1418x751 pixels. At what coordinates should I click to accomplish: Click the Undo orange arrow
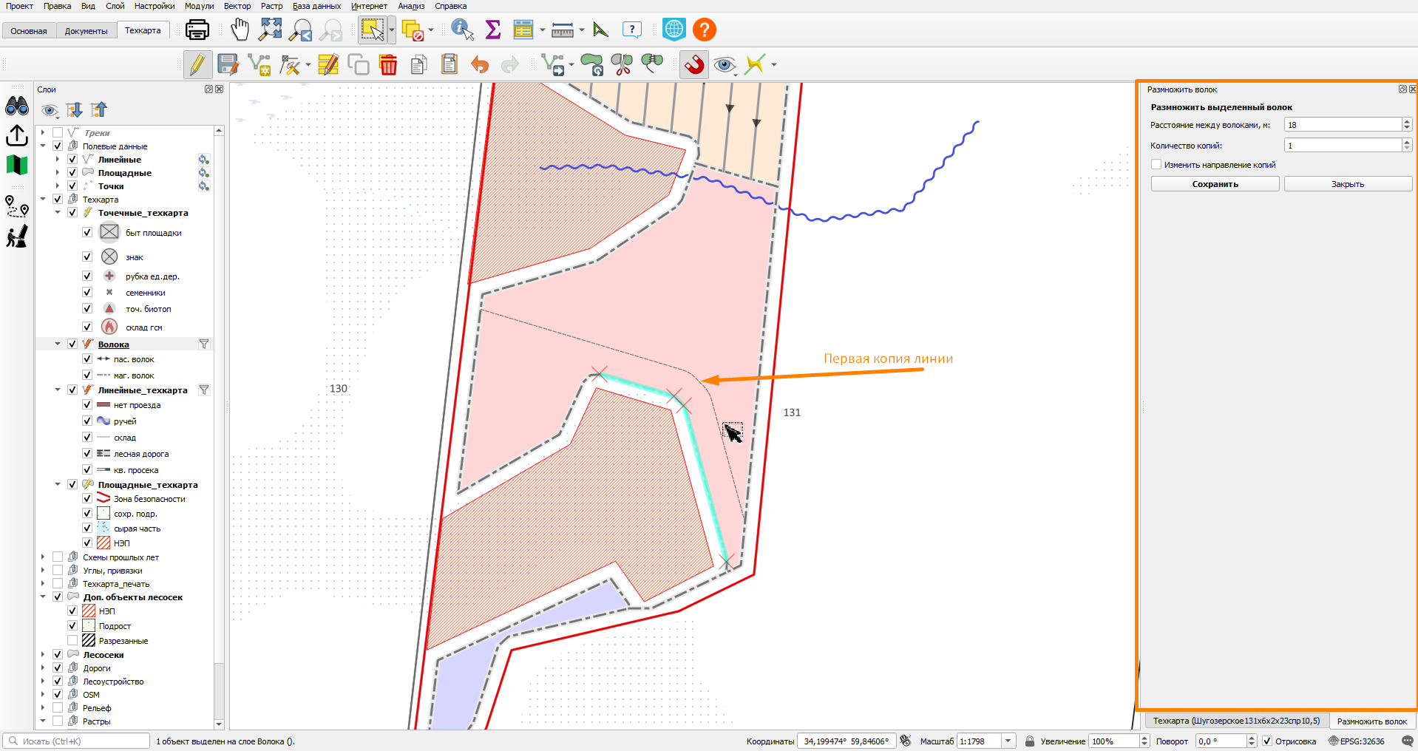click(480, 65)
